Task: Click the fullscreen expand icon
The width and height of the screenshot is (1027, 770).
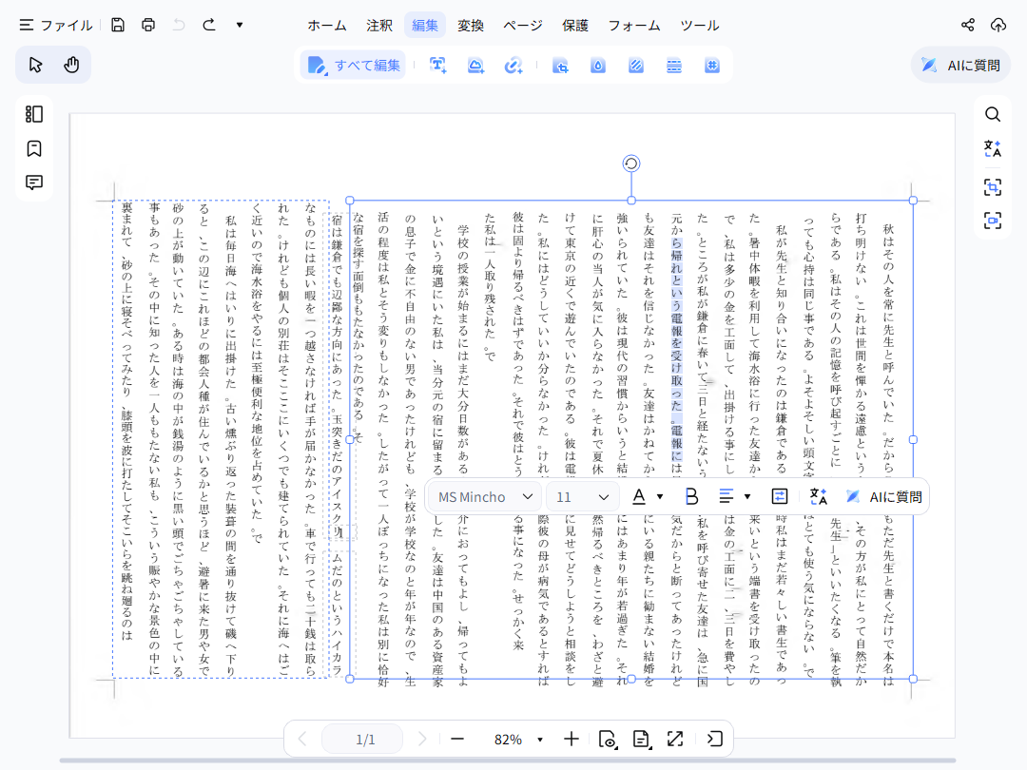Action: click(x=674, y=740)
